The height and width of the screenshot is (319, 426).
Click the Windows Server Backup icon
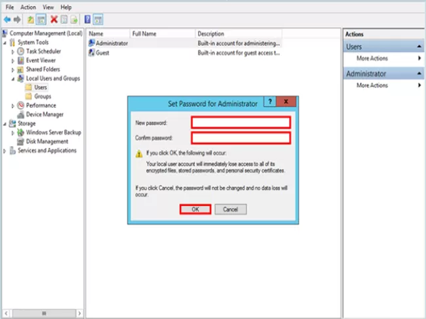pyautogui.click(x=21, y=132)
